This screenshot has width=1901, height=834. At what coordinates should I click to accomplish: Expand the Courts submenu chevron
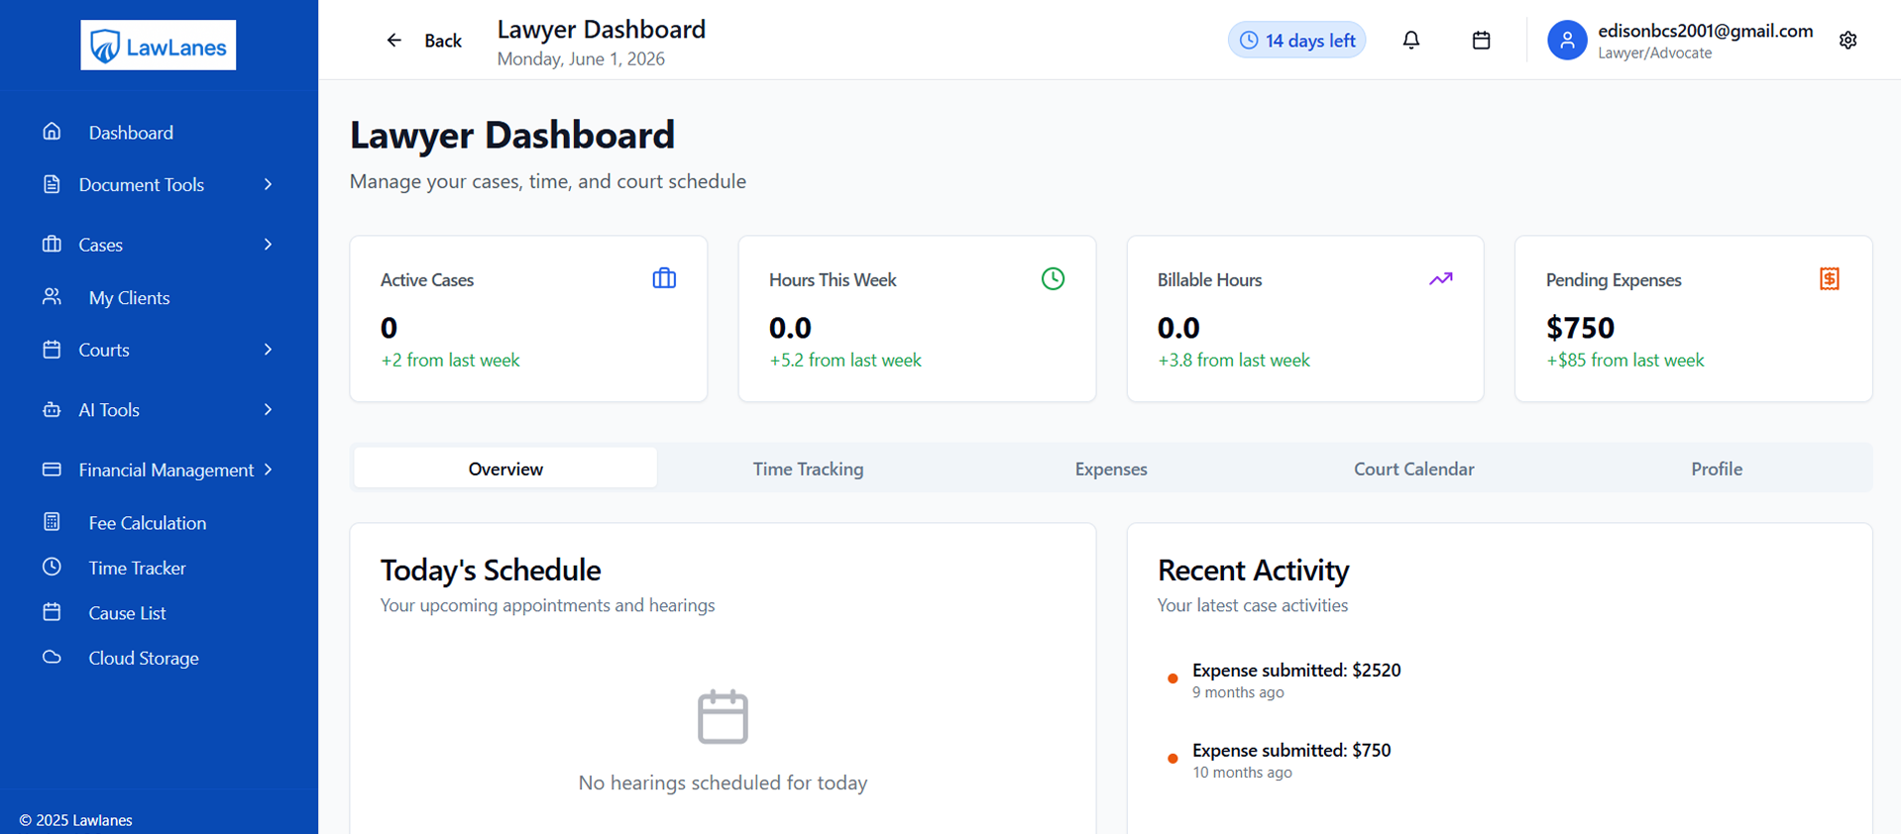[268, 350]
